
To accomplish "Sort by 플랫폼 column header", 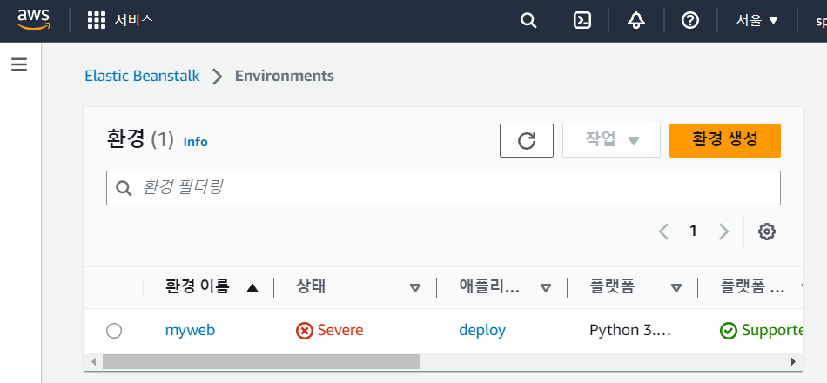I will click(x=635, y=286).
